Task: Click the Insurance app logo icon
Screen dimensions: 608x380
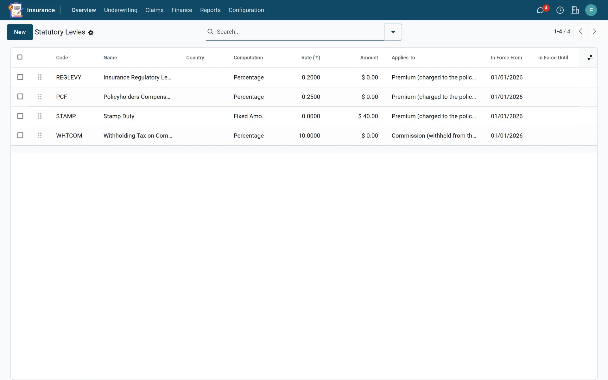Action: [x=16, y=10]
